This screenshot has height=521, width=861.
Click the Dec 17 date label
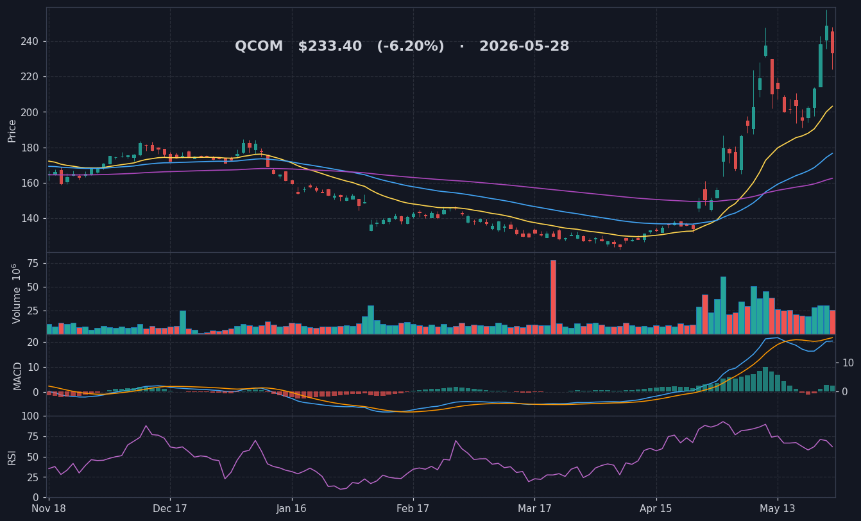click(170, 509)
